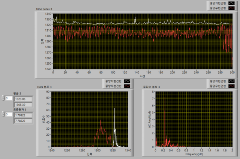Decrement the 표준편차 3 array index stepper

tap(3, 115)
